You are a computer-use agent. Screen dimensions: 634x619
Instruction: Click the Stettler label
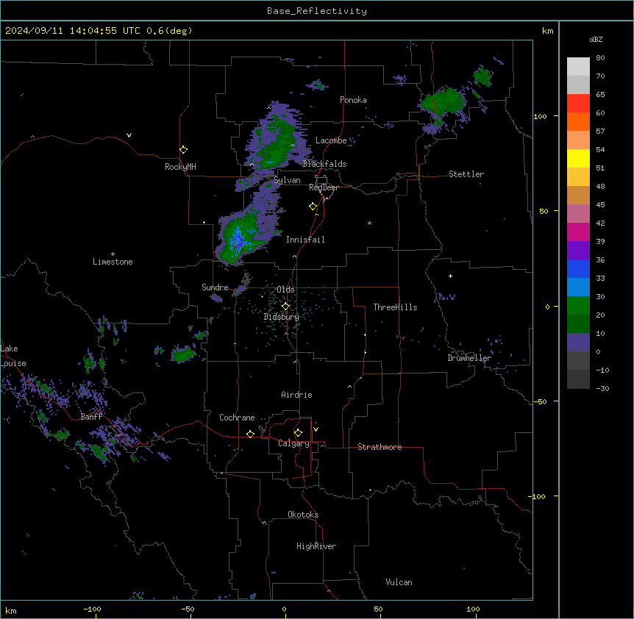coord(466,174)
